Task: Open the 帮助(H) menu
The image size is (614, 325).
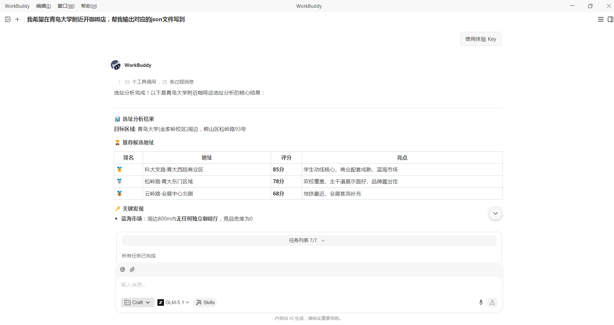Action: [89, 6]
